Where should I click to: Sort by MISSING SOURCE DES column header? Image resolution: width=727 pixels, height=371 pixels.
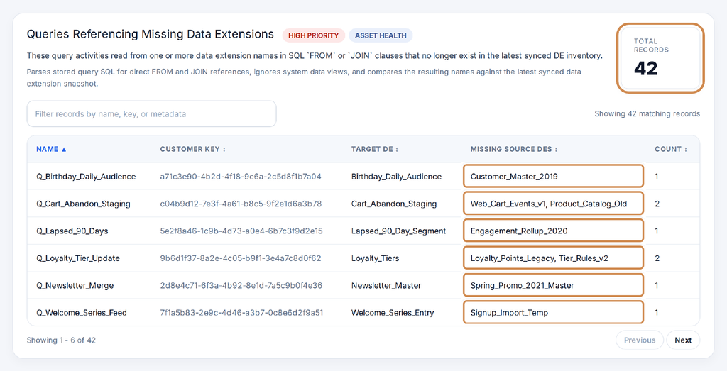tap(514, 149)
